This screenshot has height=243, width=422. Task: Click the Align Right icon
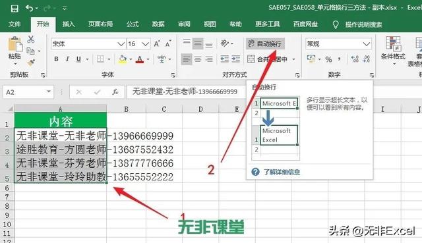(x=209, y=59)
